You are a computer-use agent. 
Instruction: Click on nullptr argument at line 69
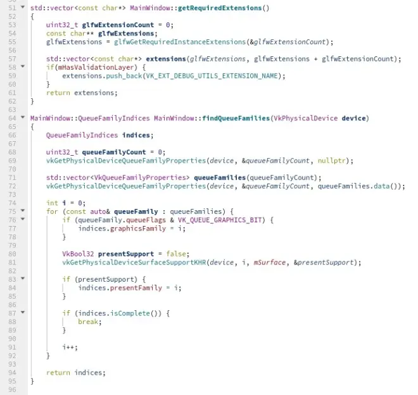332,161
